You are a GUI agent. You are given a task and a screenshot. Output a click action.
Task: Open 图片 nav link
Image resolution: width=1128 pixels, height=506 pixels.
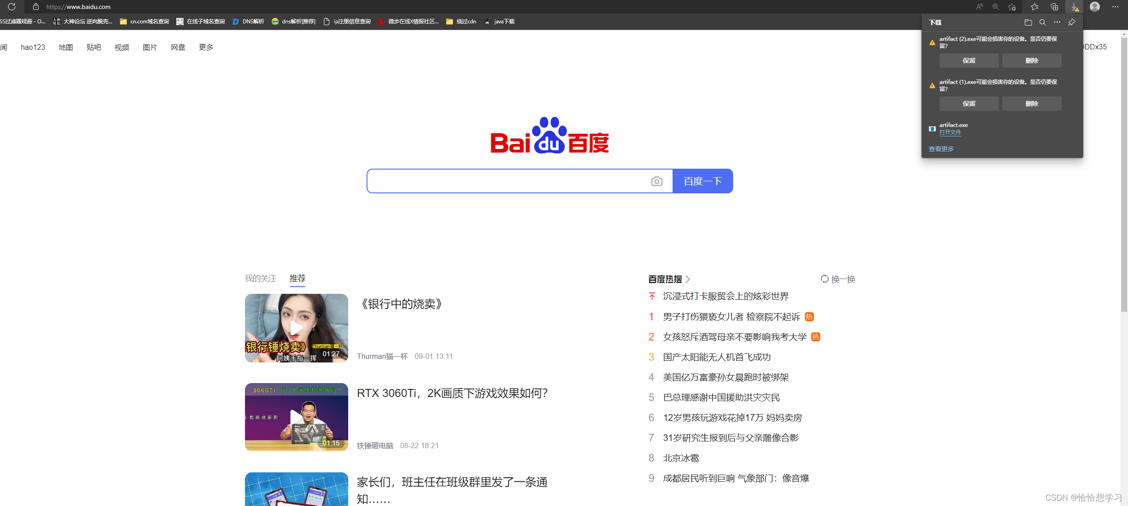point(149,47)
